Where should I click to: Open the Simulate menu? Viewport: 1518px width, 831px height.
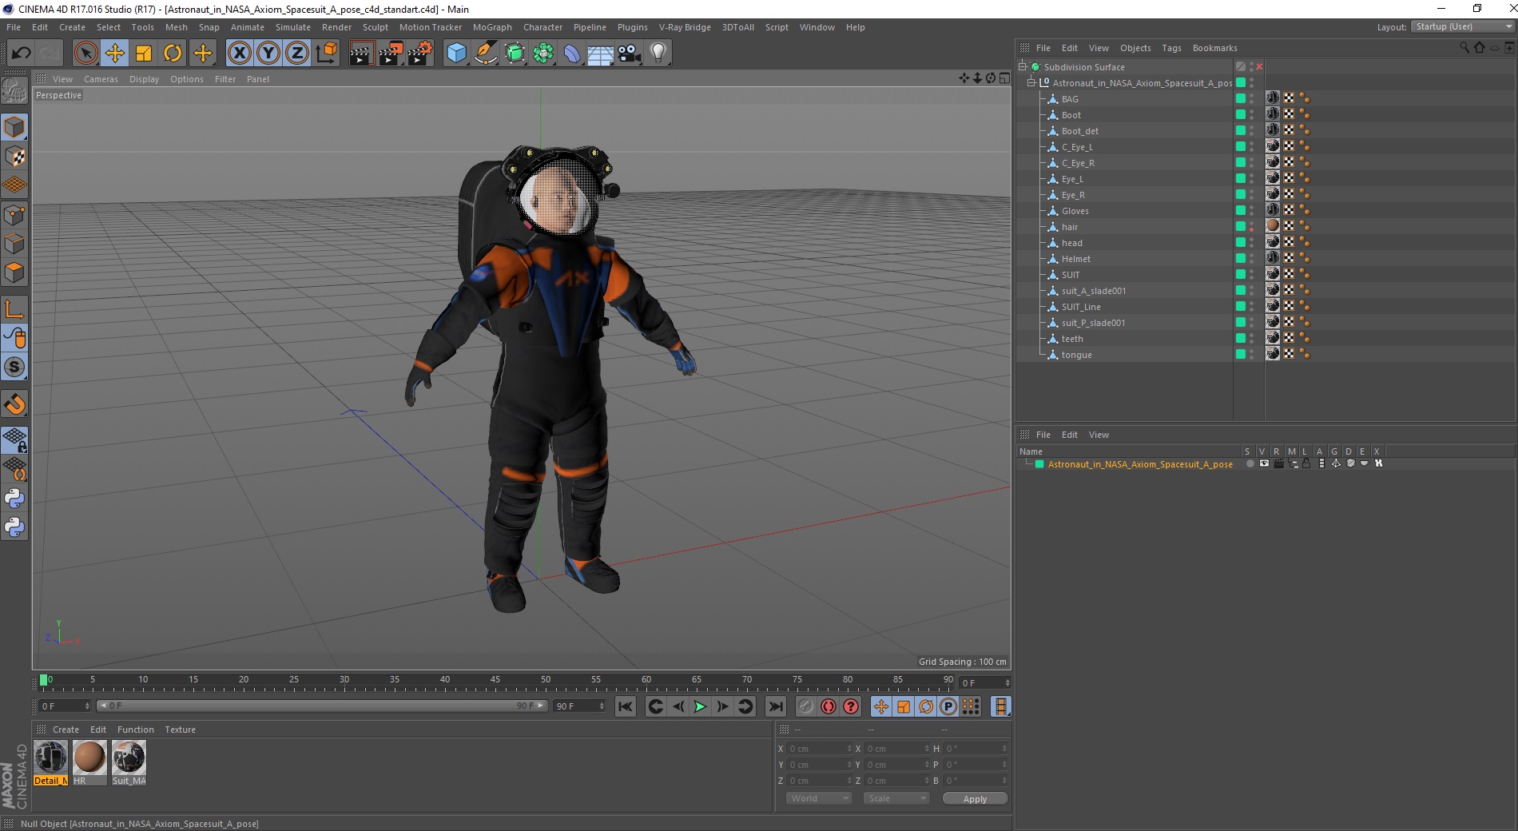[293, 27]
